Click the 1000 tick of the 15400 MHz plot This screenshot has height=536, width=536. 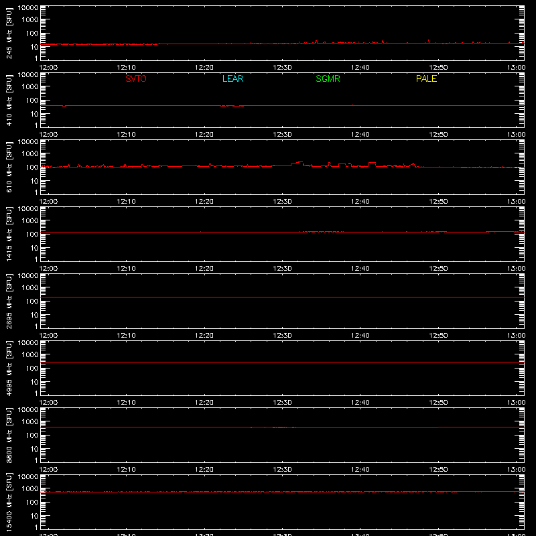pyautogui.click(x=30, y=488)
